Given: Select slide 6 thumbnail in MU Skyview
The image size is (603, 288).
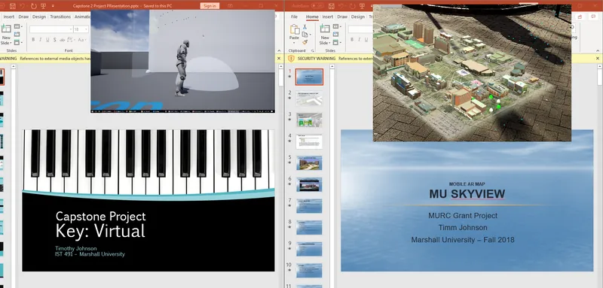Looking at the screenshot, I should (x=309, y=184).
